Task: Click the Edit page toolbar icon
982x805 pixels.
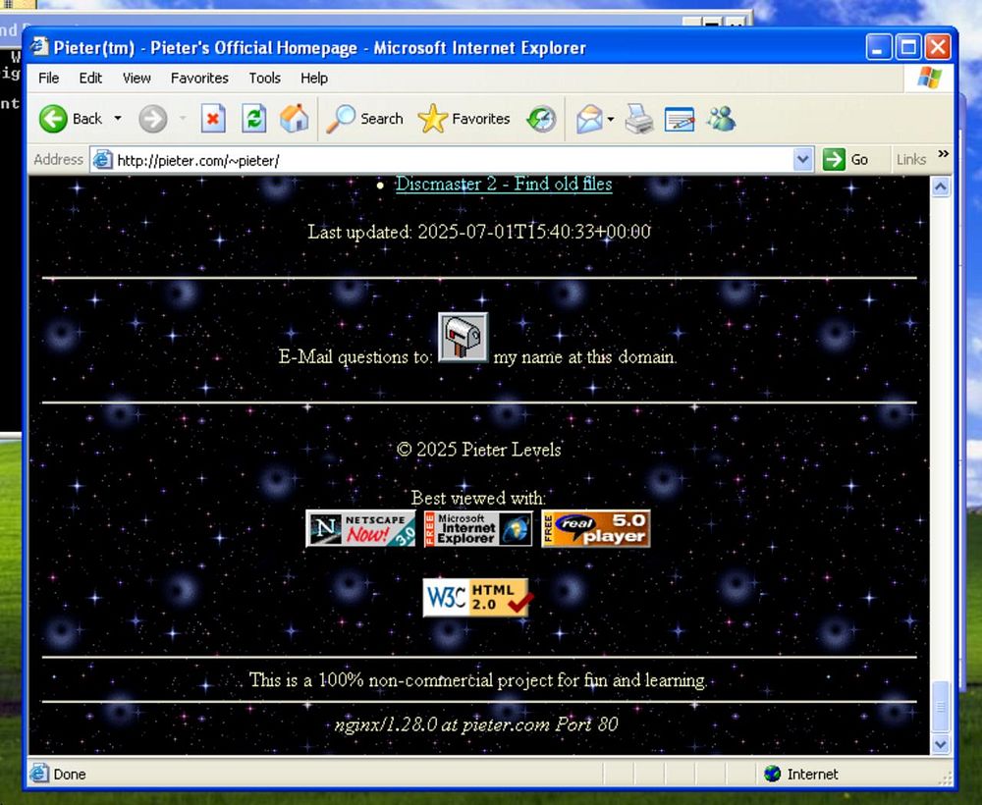Action: tap(680, 119)
